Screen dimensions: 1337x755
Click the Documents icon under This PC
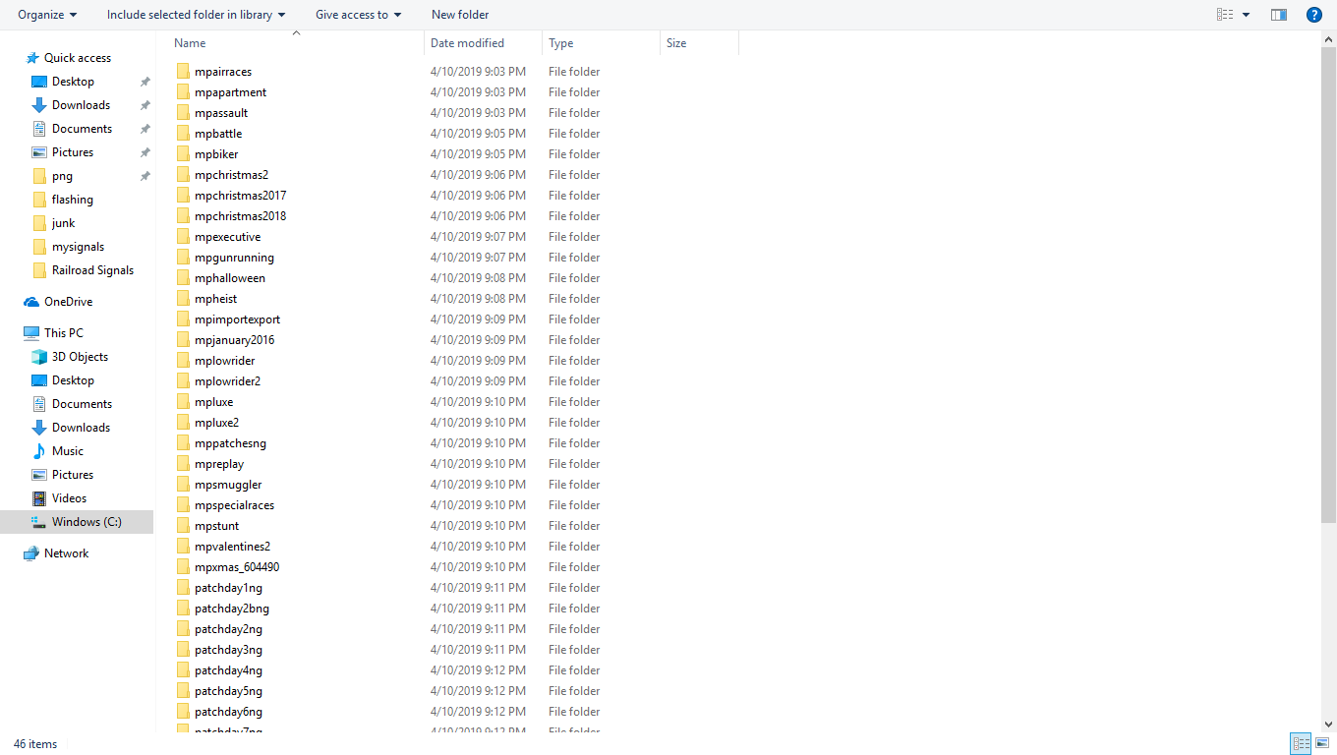(39, 404)
